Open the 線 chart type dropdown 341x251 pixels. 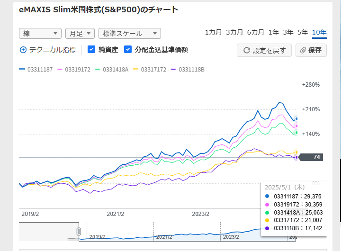(40, 34)
